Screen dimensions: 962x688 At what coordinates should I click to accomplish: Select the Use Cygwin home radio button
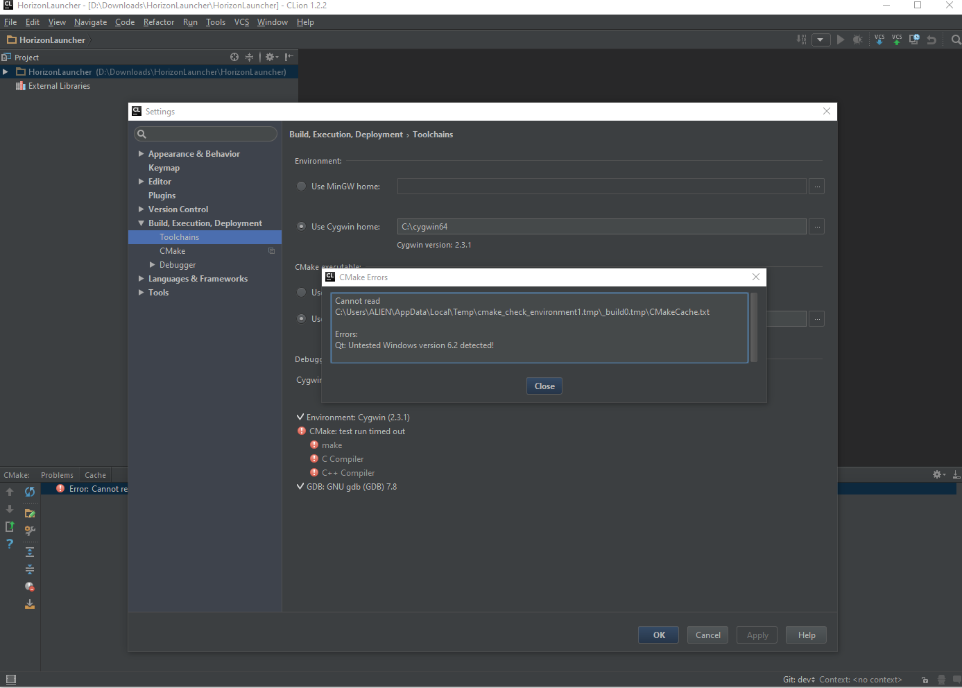point(301,226)
